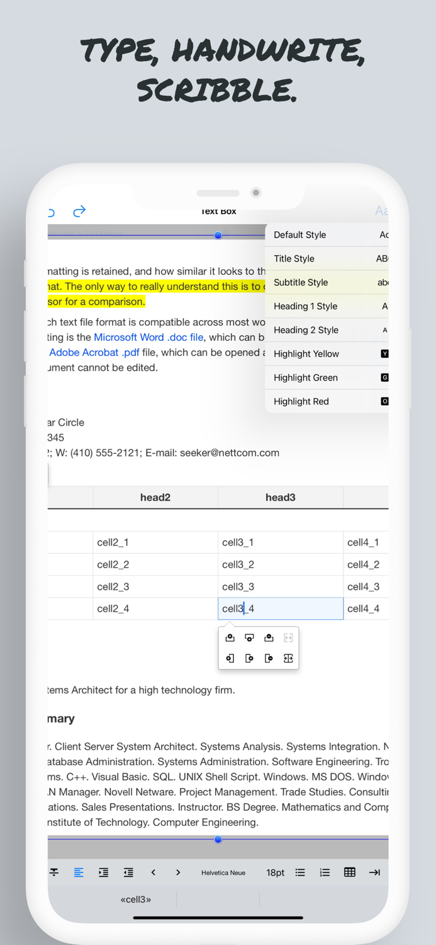Select the head3 column header
This screenshot has width=436, height=945.
tap(281, 497)
